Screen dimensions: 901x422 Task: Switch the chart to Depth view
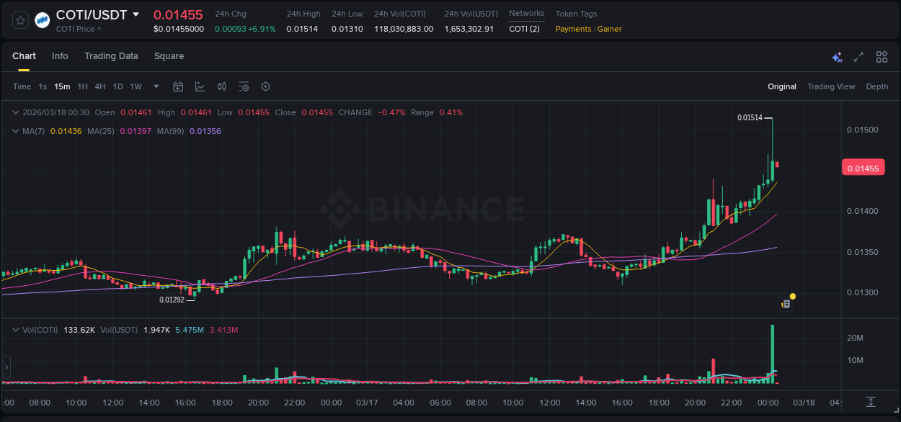[x=877, y=86]
